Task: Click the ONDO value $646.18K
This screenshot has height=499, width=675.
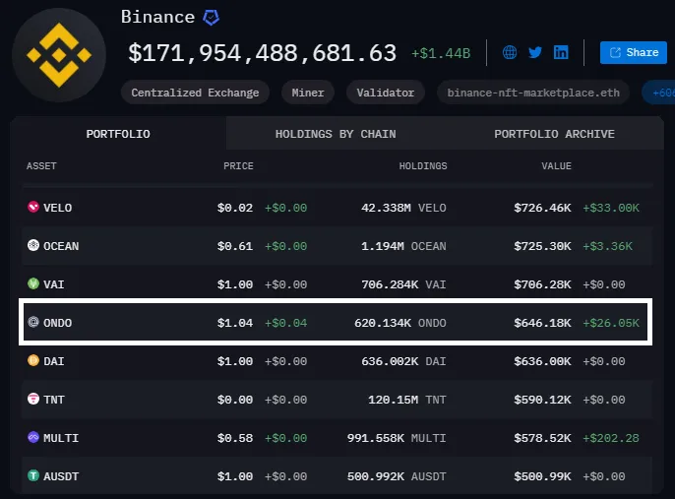Action: click(542, 323)
